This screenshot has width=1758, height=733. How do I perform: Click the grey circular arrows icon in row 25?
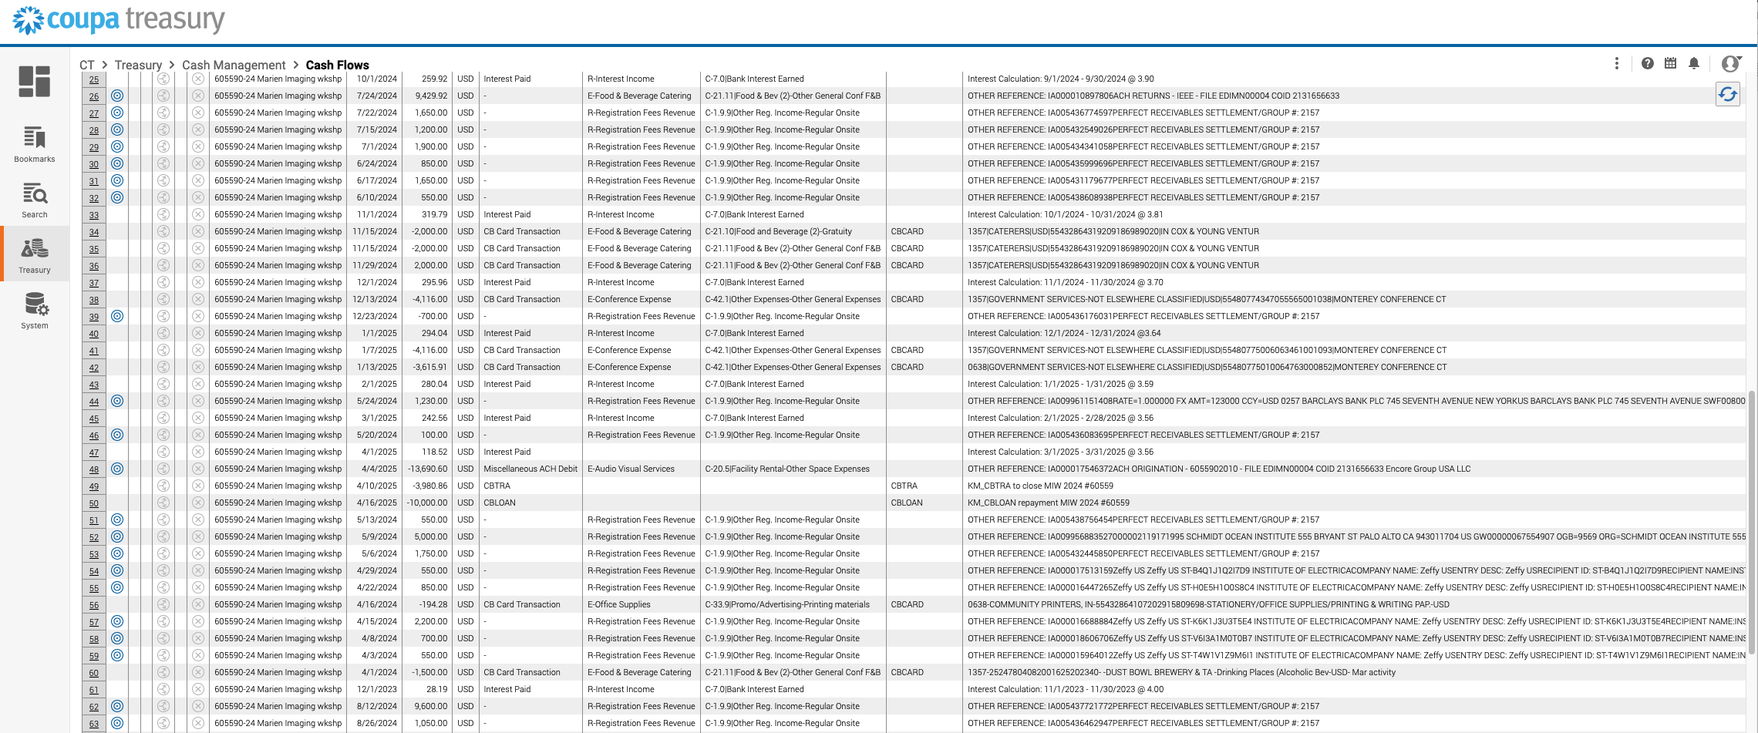pos(163,79)
